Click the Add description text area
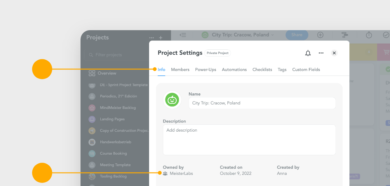This screenshot has width=390, height=186. coord(249,139)
